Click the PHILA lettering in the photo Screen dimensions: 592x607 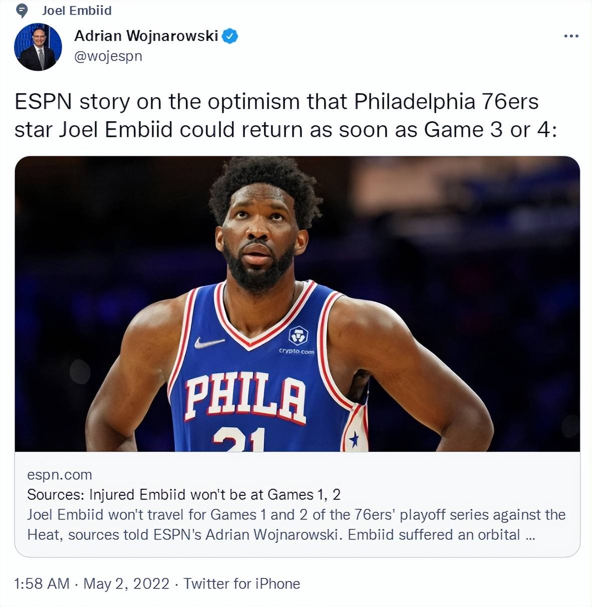(245, 398)
